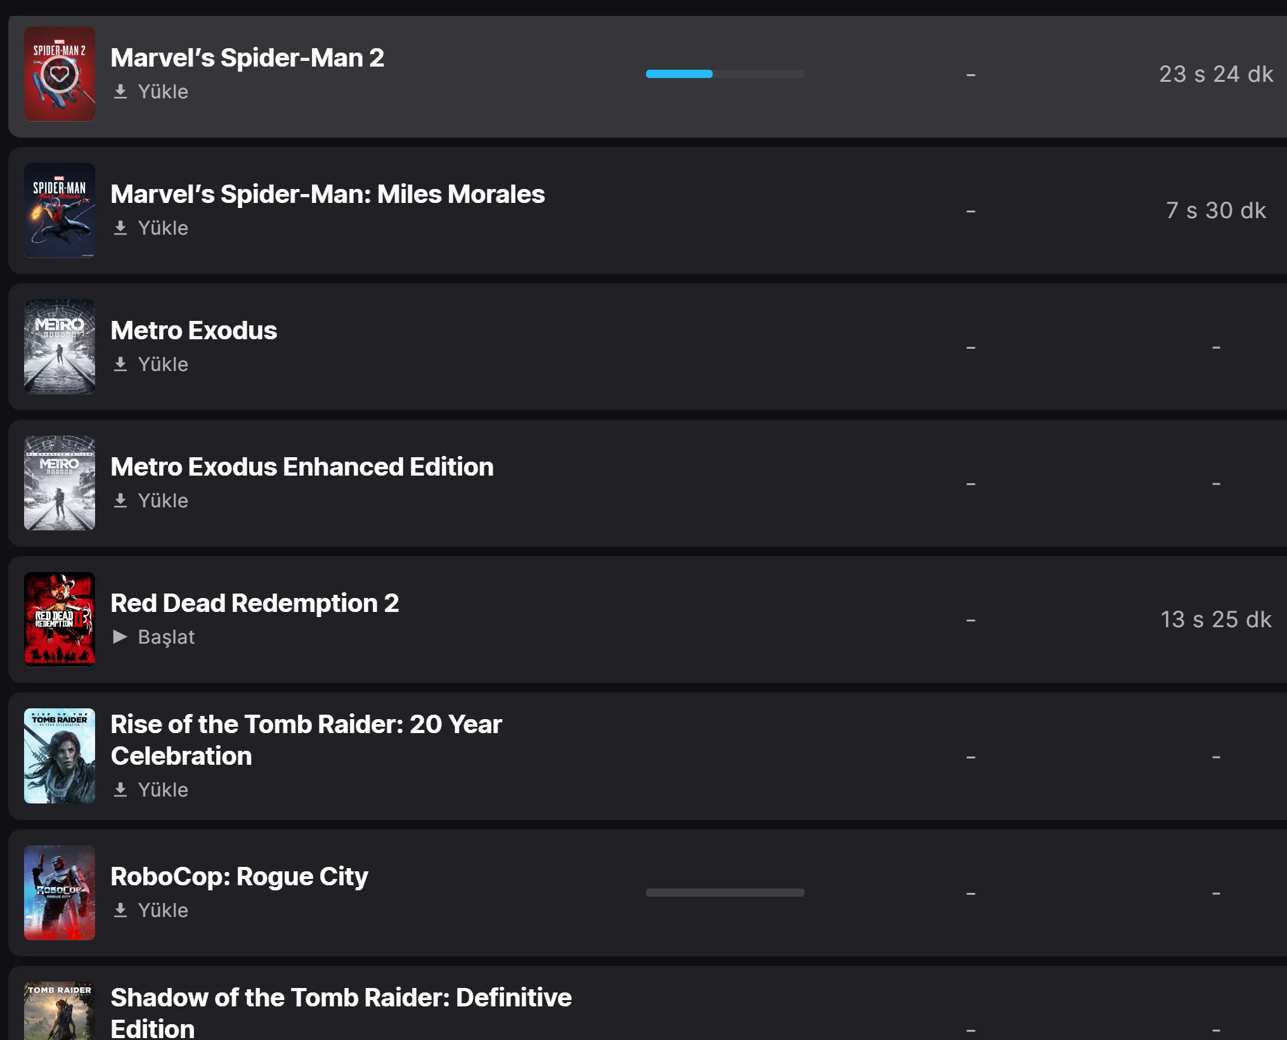Click RoboCop: Rogue City empty progress bar
This screenshot has width=1287, height=1040.
pyautogui.click(x=725, y=893)
